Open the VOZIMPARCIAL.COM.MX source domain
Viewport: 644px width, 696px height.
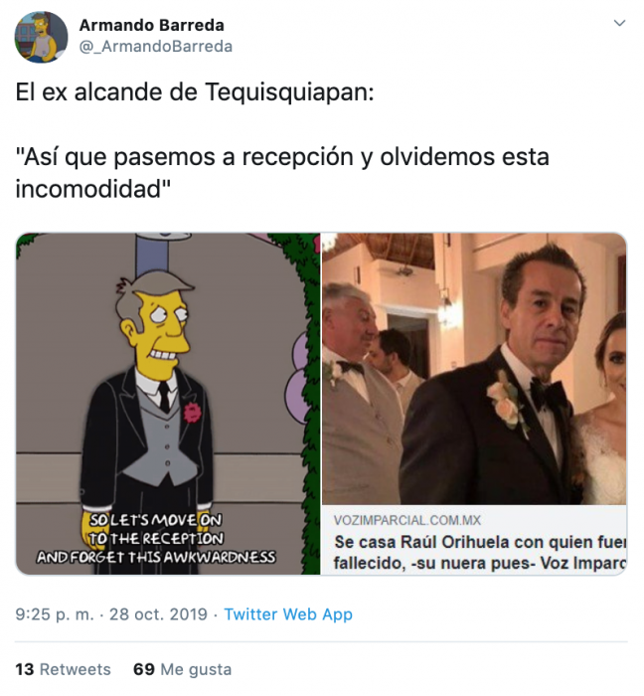point(407,520)
